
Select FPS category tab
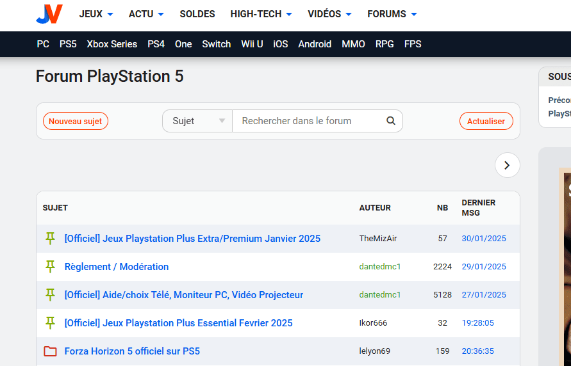[x=413, y=44]
